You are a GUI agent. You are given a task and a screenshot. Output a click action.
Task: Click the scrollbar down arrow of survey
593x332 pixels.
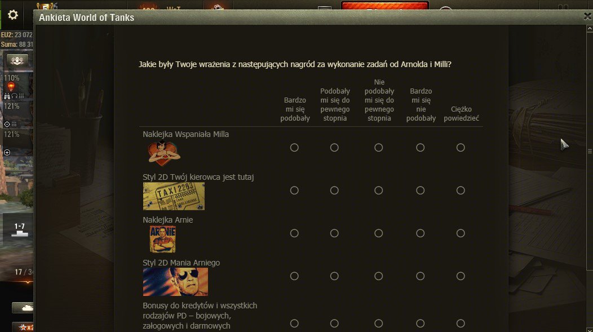pyautogui.click(x=589, y=330)
